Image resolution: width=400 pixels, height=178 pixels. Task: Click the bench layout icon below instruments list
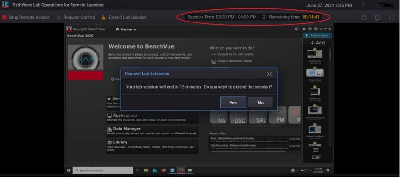(316, 157)
